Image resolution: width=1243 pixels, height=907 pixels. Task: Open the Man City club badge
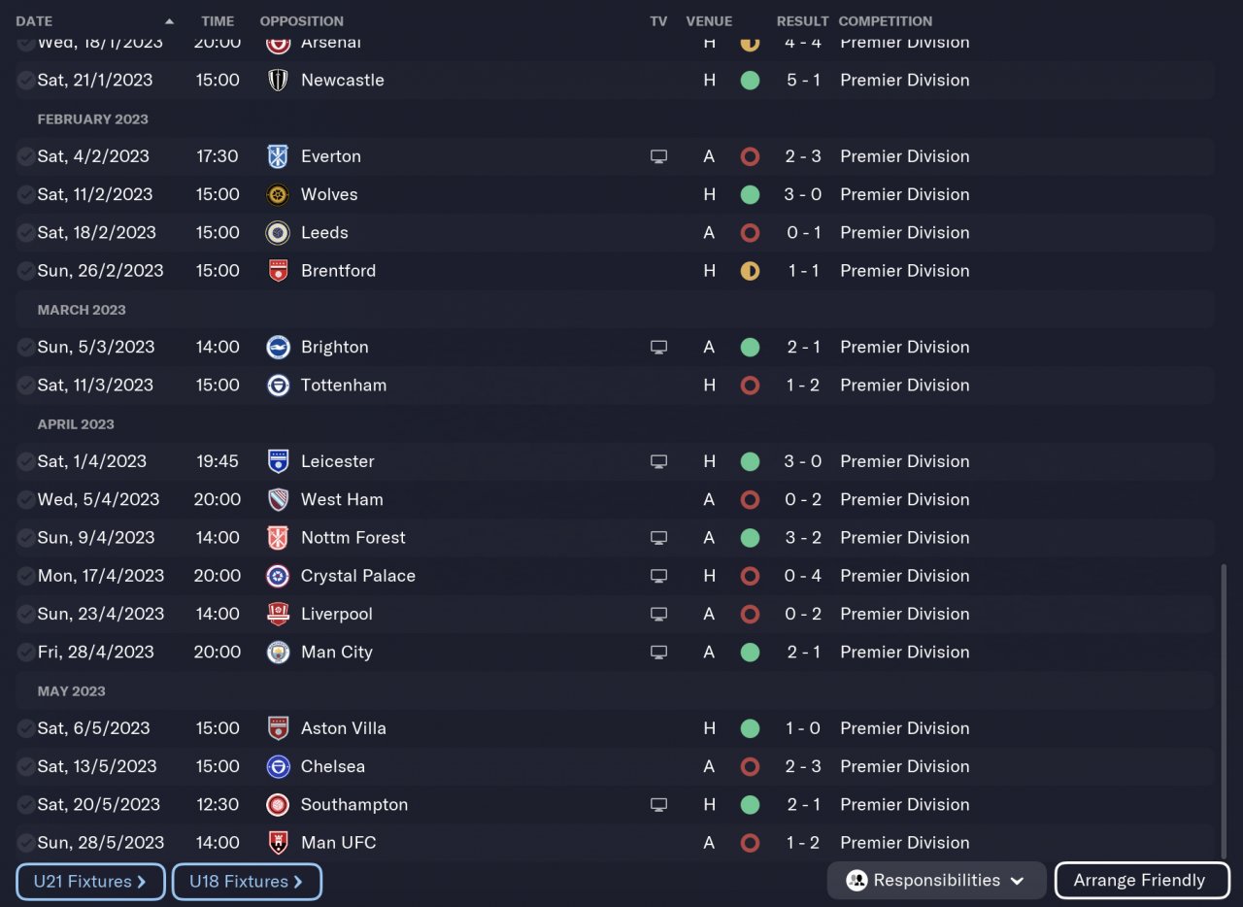coord(278,653)
